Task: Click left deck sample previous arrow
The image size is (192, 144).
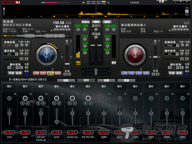Action: click(x=21, y=59)
